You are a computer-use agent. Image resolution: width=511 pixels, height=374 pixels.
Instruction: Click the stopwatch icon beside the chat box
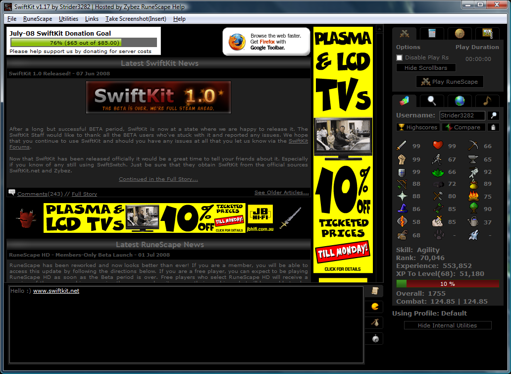coord(375,338)
